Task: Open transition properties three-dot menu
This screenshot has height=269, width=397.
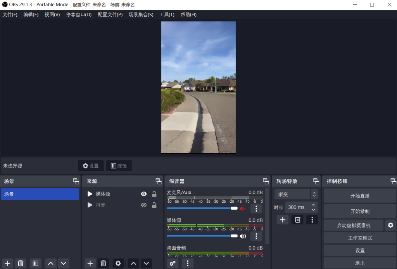Action: [312, 220]
